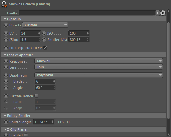Toggle the Shutter angle animation dot

click(6, 122)
